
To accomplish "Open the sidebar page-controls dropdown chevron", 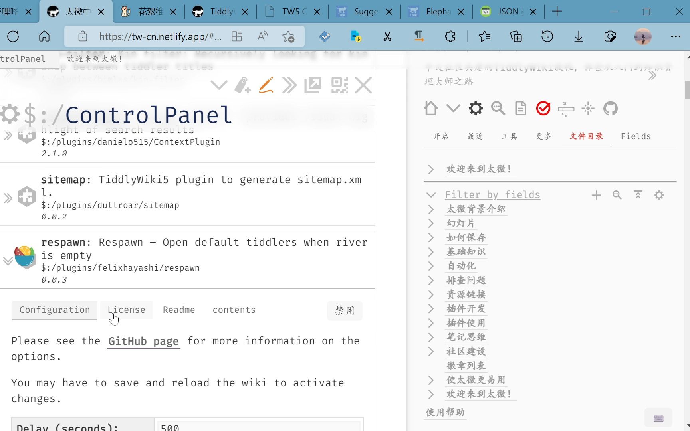I will (x=453, y=108).
